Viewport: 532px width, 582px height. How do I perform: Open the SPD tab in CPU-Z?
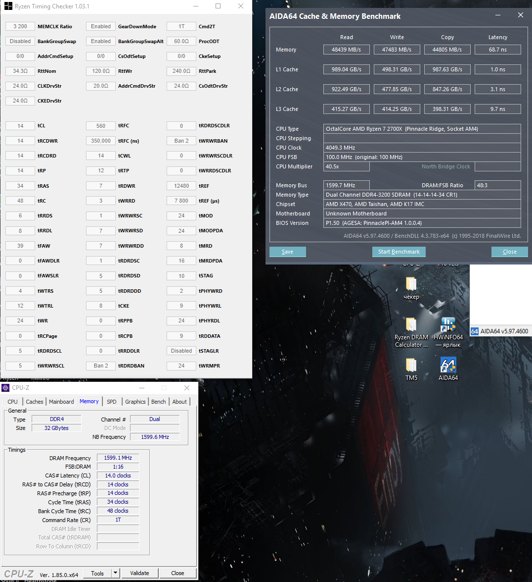click(x=112, y=402)
